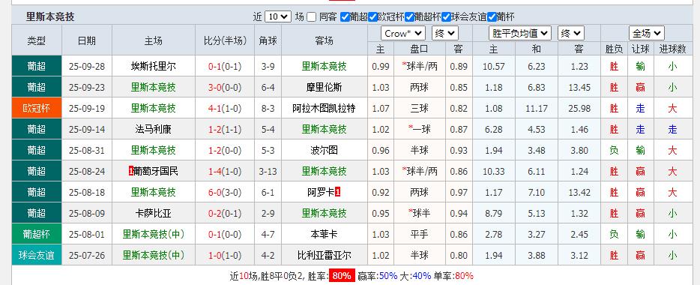
Task: Click 负 result in 波尔图 row
Action: tap(614, 151)
